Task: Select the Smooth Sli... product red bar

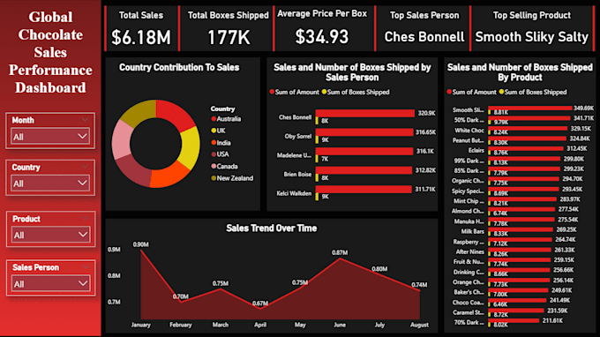Action: 530,109
